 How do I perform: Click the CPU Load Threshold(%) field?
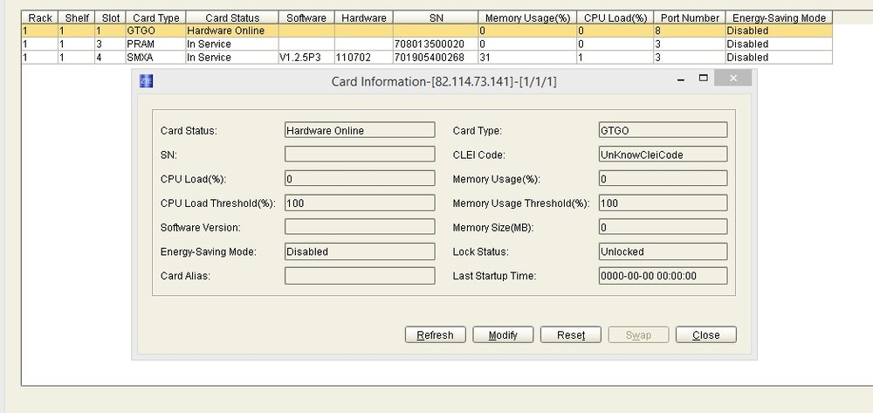coord(360,203)
